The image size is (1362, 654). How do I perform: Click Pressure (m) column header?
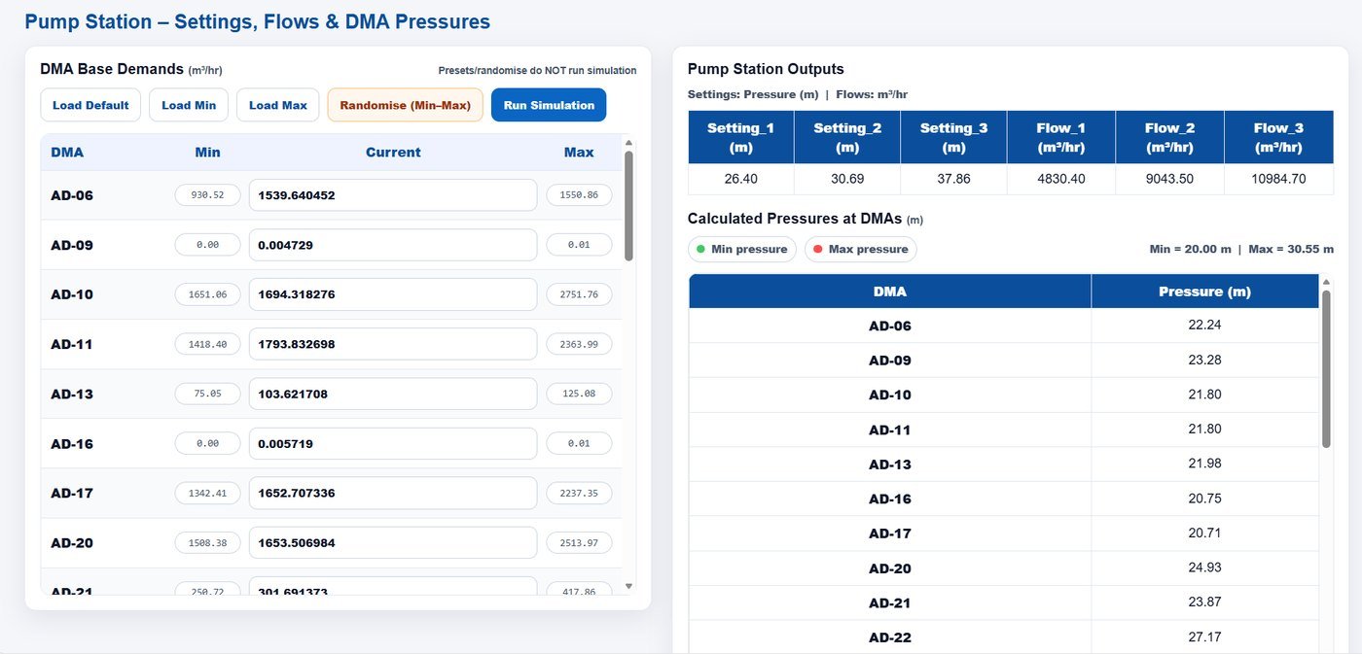(1204, 292)
